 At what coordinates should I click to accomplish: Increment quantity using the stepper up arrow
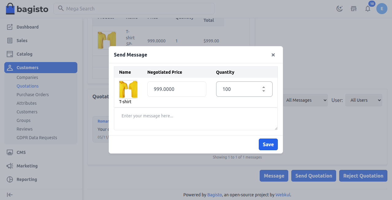264,87
